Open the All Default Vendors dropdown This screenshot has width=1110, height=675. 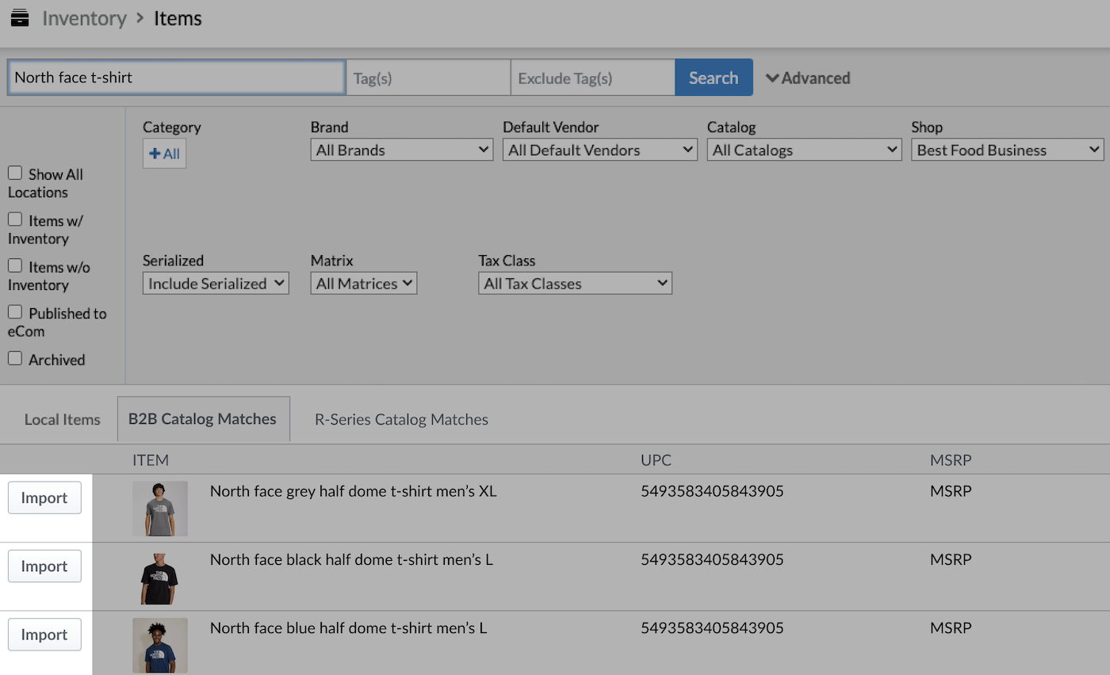[600, 151]
